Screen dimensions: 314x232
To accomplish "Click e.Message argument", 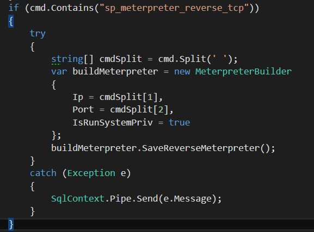I will click(x=188, y=199).
